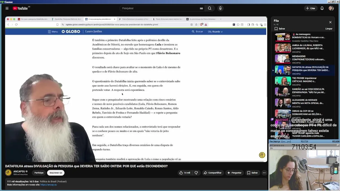The height and width of the screenshot is (191, 340).
Task: Dislike the video with the thumbs-down
Action: click(196, 173)
